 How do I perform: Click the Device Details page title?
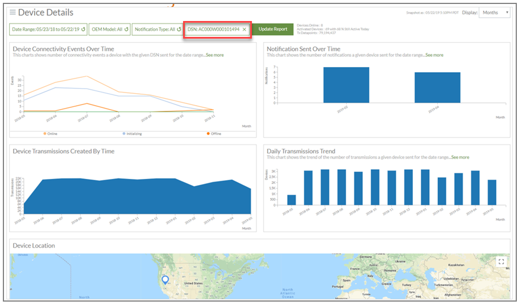click(x=45, y=12)
